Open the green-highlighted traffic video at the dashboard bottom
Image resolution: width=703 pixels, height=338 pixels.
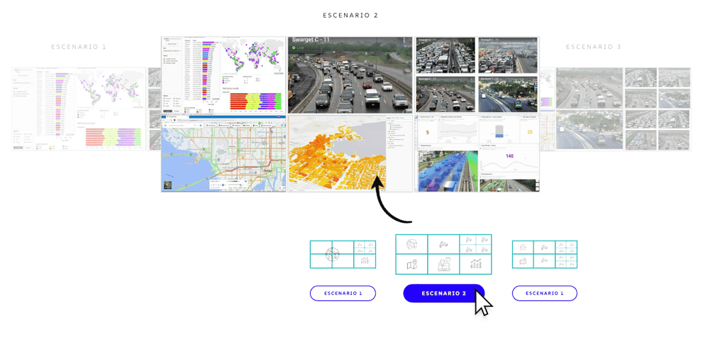pyautogui.click(x=508, y=185)
